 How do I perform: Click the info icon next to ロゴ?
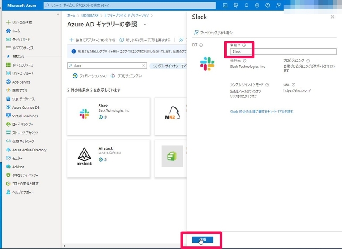click(x=201, y=45)
